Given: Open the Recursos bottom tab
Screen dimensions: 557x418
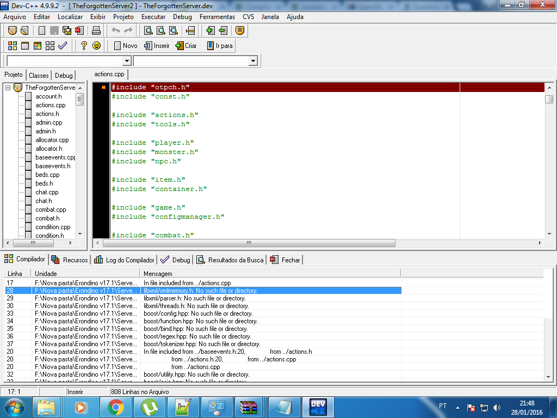Looking at the screenshot, I should 70,260.
